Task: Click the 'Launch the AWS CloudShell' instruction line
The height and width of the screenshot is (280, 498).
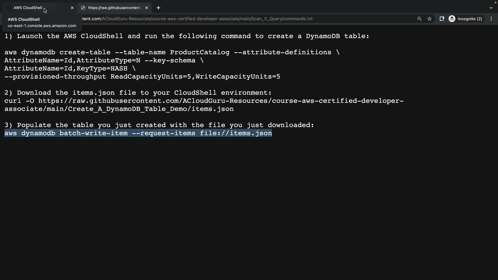Action: click(187, 36)
